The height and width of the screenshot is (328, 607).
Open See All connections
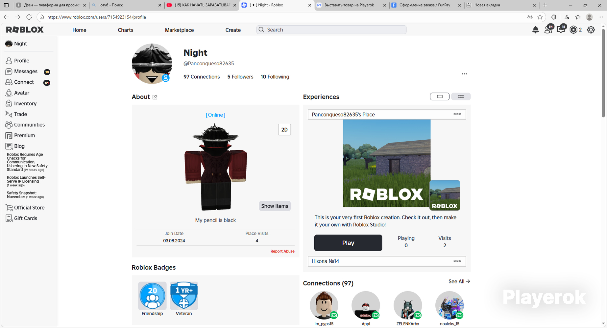459,281
